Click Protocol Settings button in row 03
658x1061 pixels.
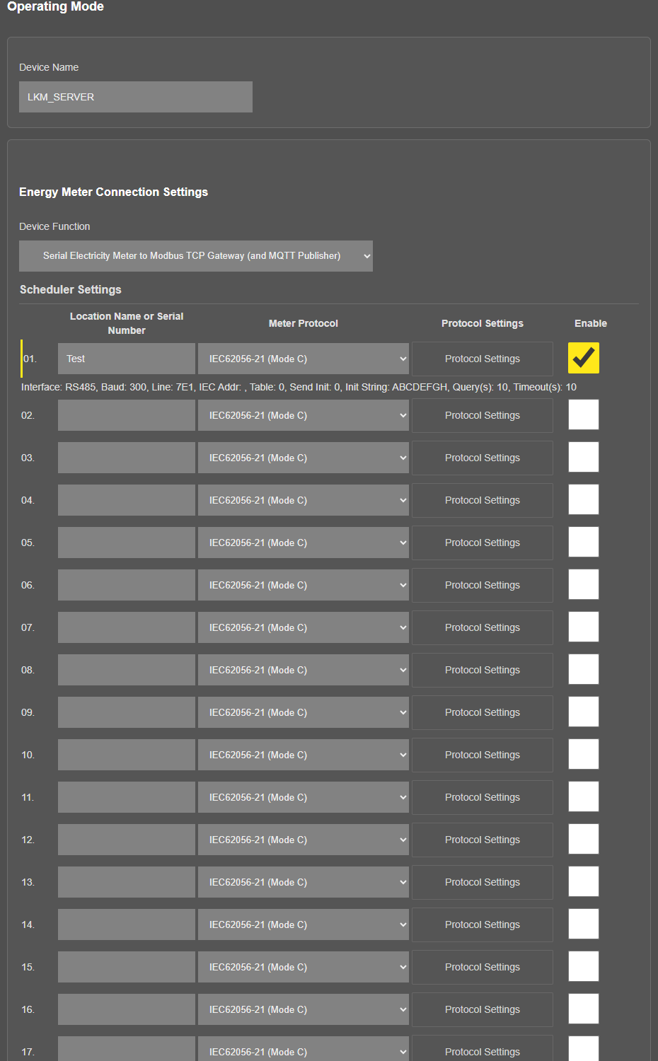tap(483, 458)
